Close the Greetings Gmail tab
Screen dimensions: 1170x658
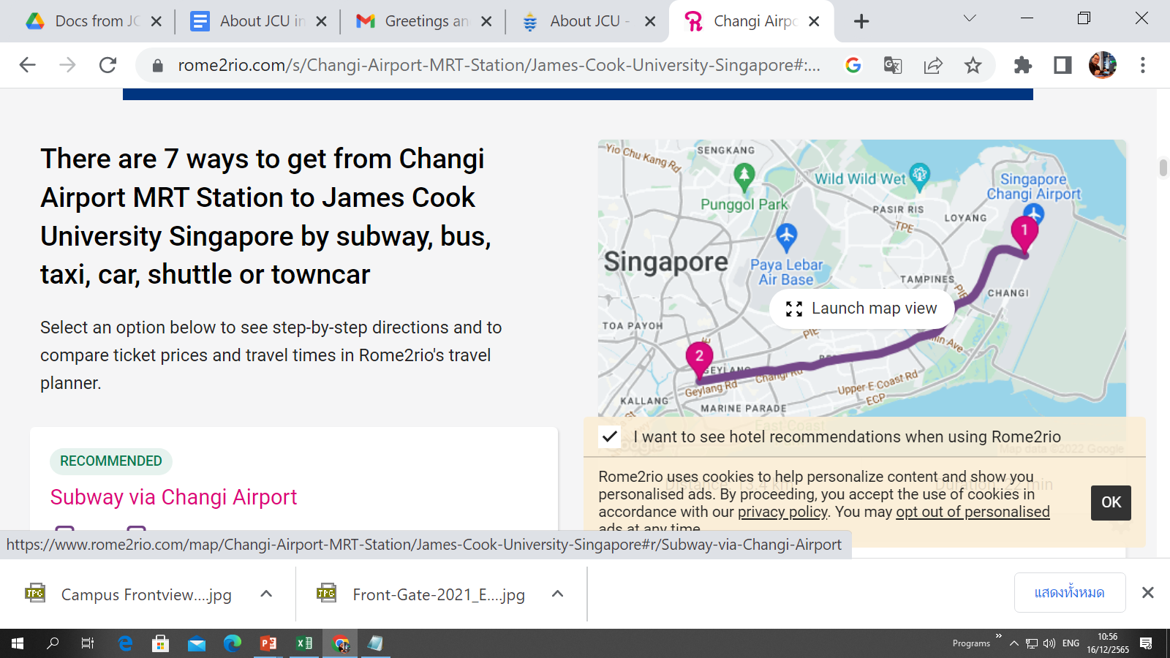pyautogui.click(x=486, y=21)
